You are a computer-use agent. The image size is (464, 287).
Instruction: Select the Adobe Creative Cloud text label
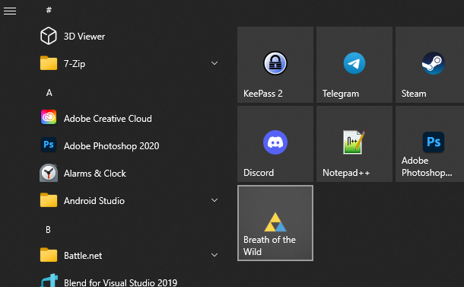(x=108, y=119)
